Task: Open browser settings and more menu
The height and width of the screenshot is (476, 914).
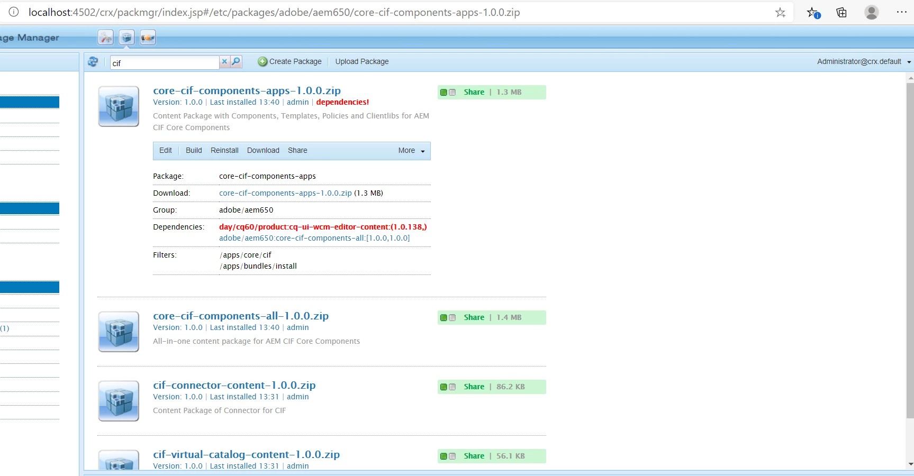Action: pos(902,12)
